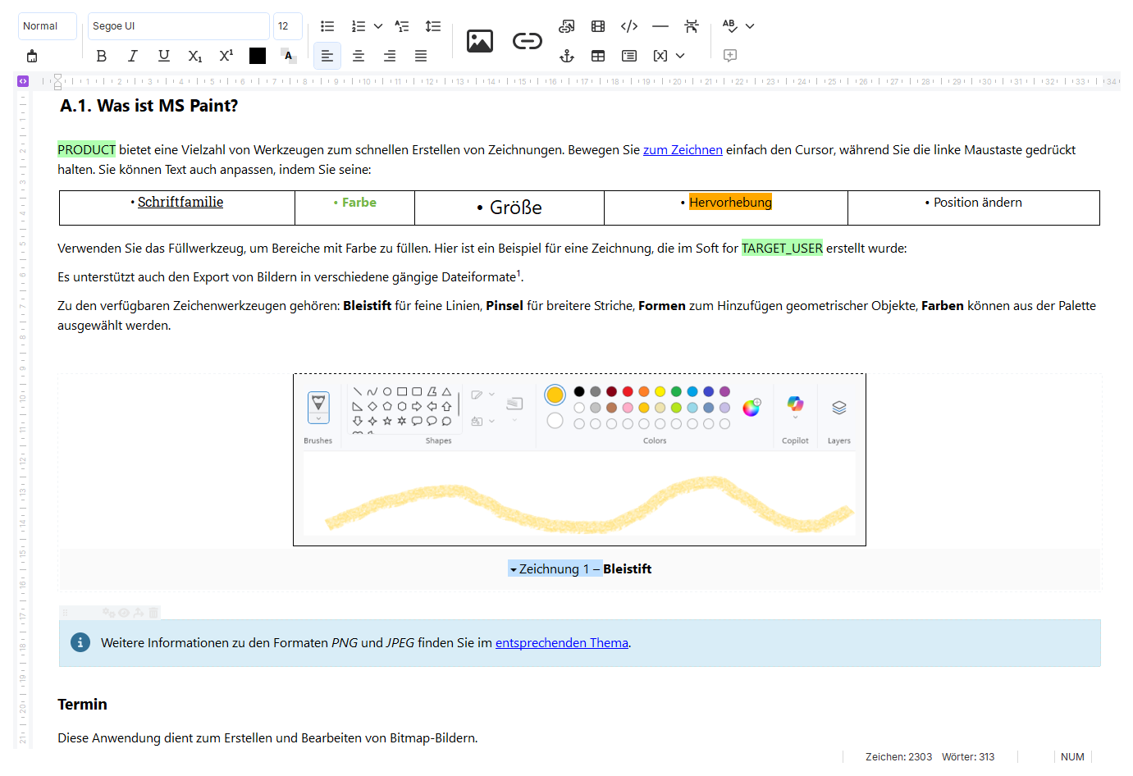Insert a table from the toolbar
This screenshot has height=776, width=1133.
pos(598,56)
